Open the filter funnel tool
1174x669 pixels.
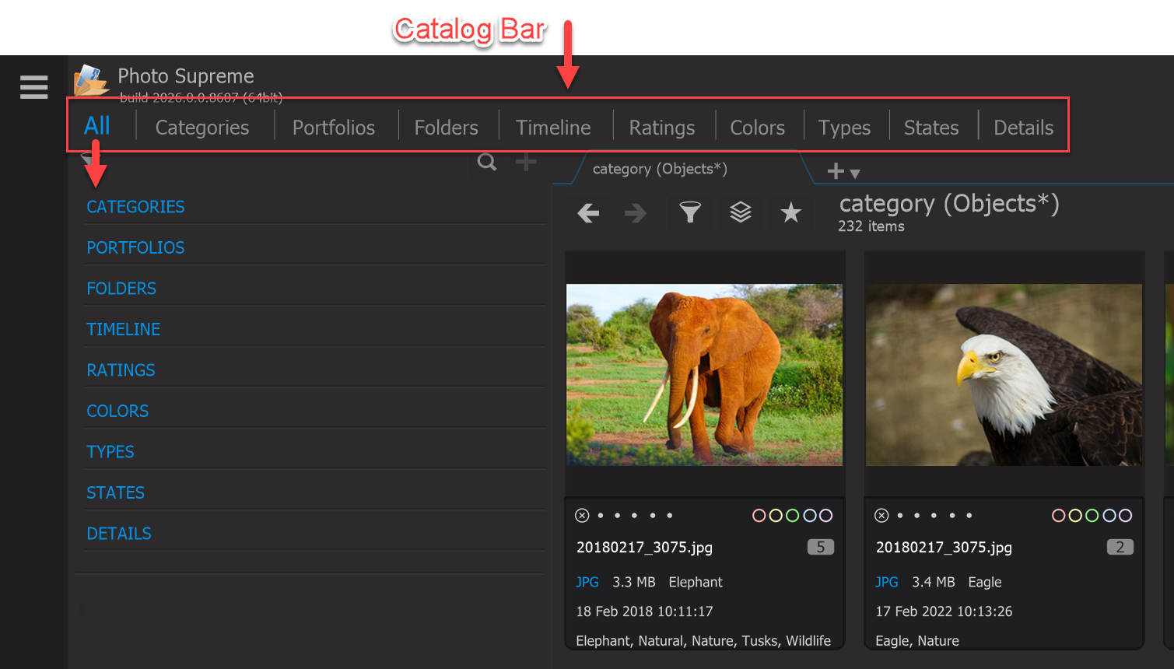point(690,212)
